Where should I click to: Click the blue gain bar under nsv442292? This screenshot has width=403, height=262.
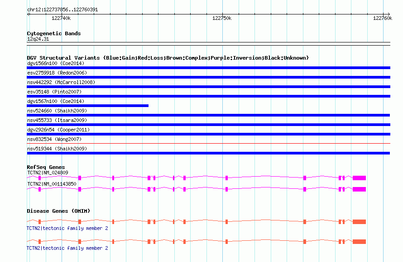(x=208, y=87)
